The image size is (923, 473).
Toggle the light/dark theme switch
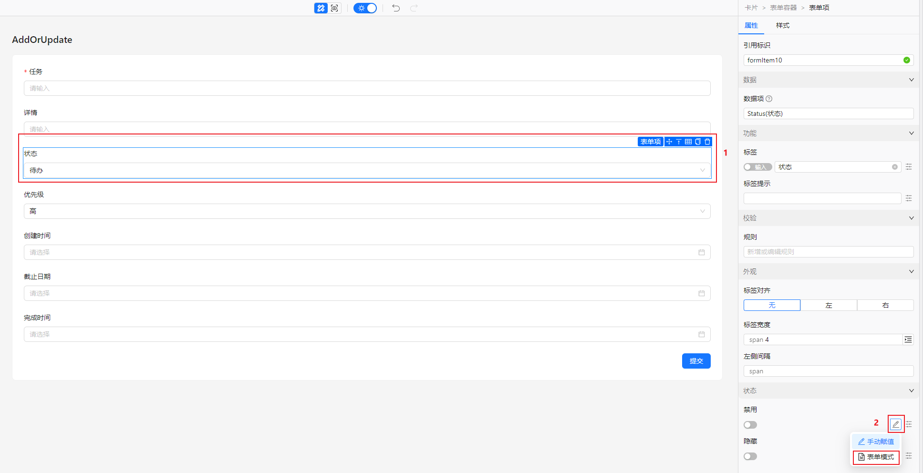click(365, 8)
